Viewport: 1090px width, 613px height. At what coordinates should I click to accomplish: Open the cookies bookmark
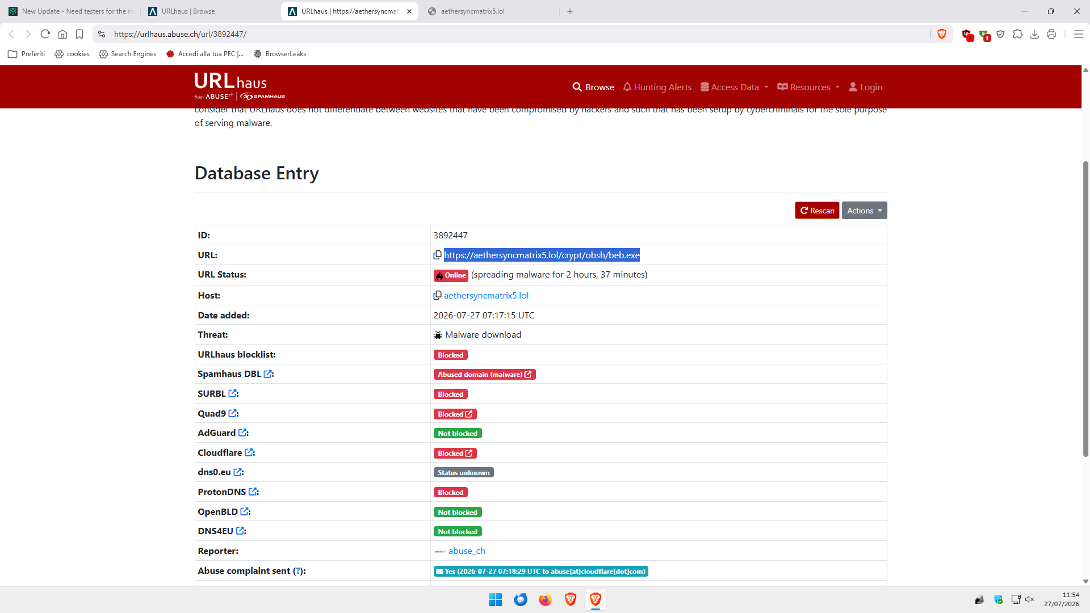(x=72, y=54)
